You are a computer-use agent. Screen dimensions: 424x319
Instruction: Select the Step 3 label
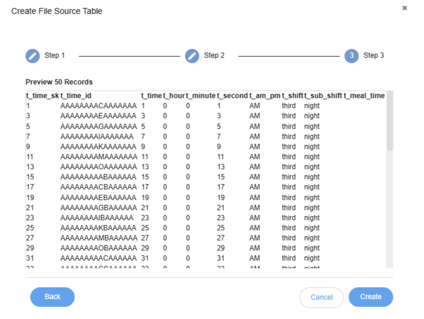pos(374,56)
